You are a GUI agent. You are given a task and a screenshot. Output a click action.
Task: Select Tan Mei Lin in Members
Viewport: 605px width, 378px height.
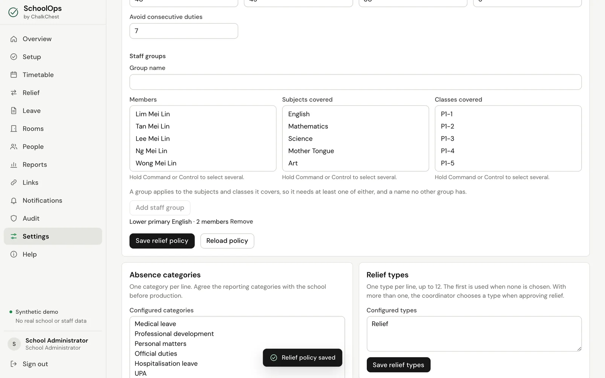(x=203, y=126)
